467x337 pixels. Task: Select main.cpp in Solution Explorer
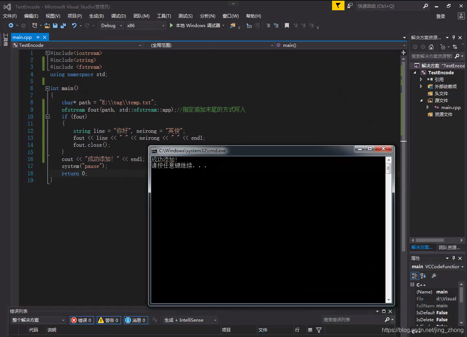point(451,107)
